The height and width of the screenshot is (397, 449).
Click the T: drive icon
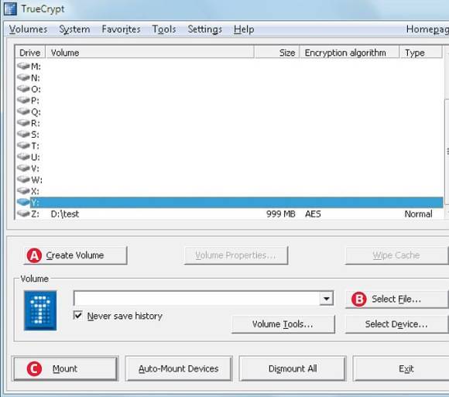click(23, 145)
